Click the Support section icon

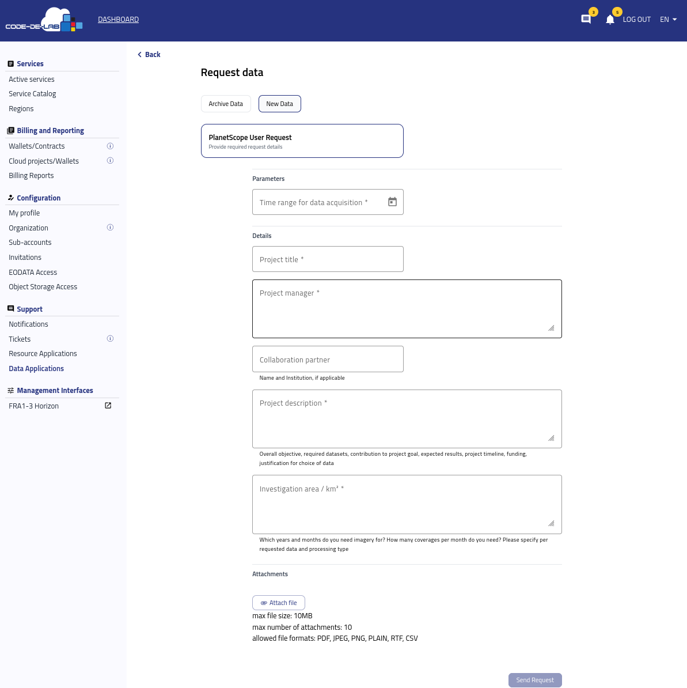pos(11,308)
